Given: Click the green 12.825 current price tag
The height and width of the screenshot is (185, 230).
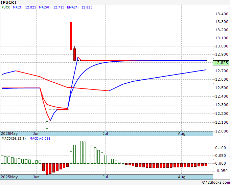Looking at the screenshot, I should click(x=221, y=63).
